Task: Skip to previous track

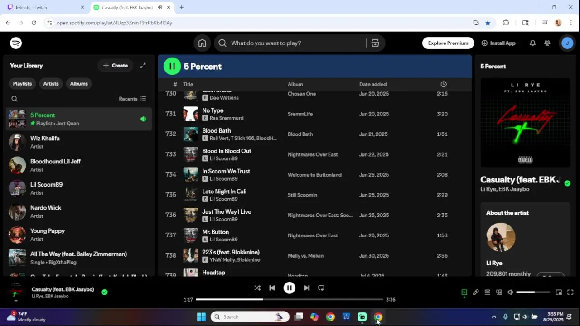Action: (272, 288)
